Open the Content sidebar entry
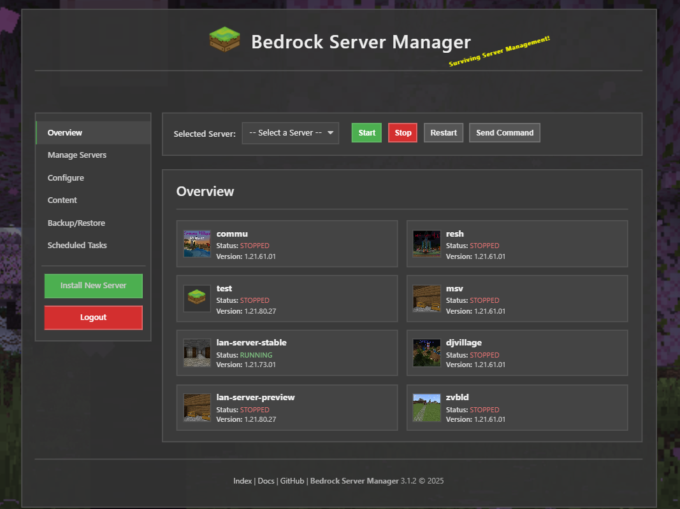This screenshot has height=509, width=680. (62, 200)
